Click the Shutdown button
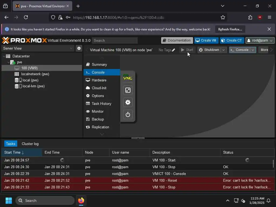This screenshot has width=276, height=207. click(x=209, y=50)
